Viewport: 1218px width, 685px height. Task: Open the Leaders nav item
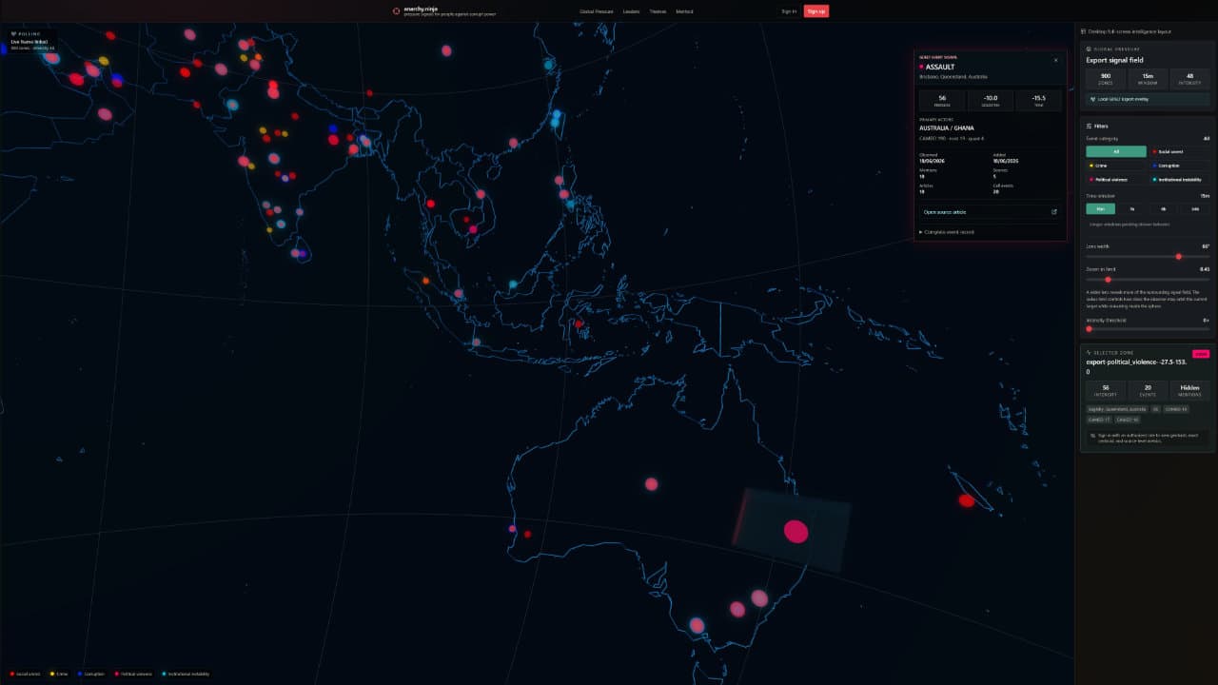[x=631, y=11]
